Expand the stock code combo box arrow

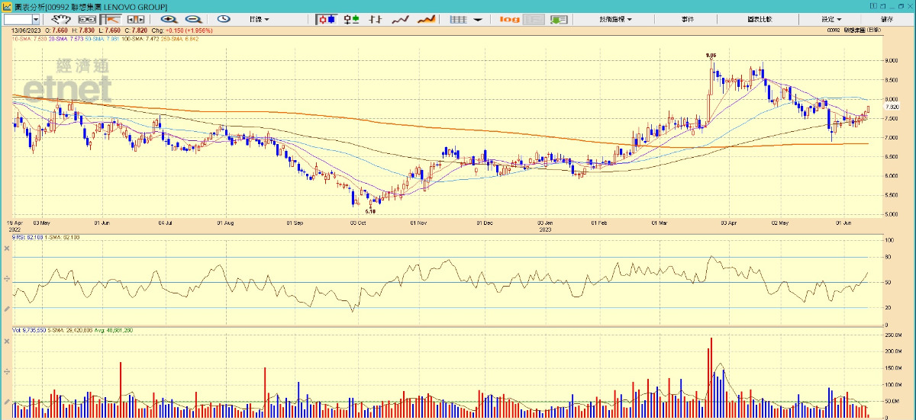(x=37, y=19)
